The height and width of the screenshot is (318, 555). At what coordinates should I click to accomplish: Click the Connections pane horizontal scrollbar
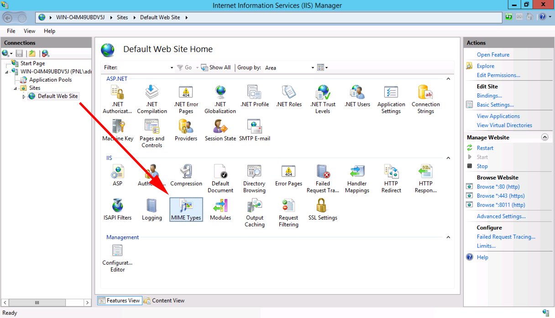46,303
